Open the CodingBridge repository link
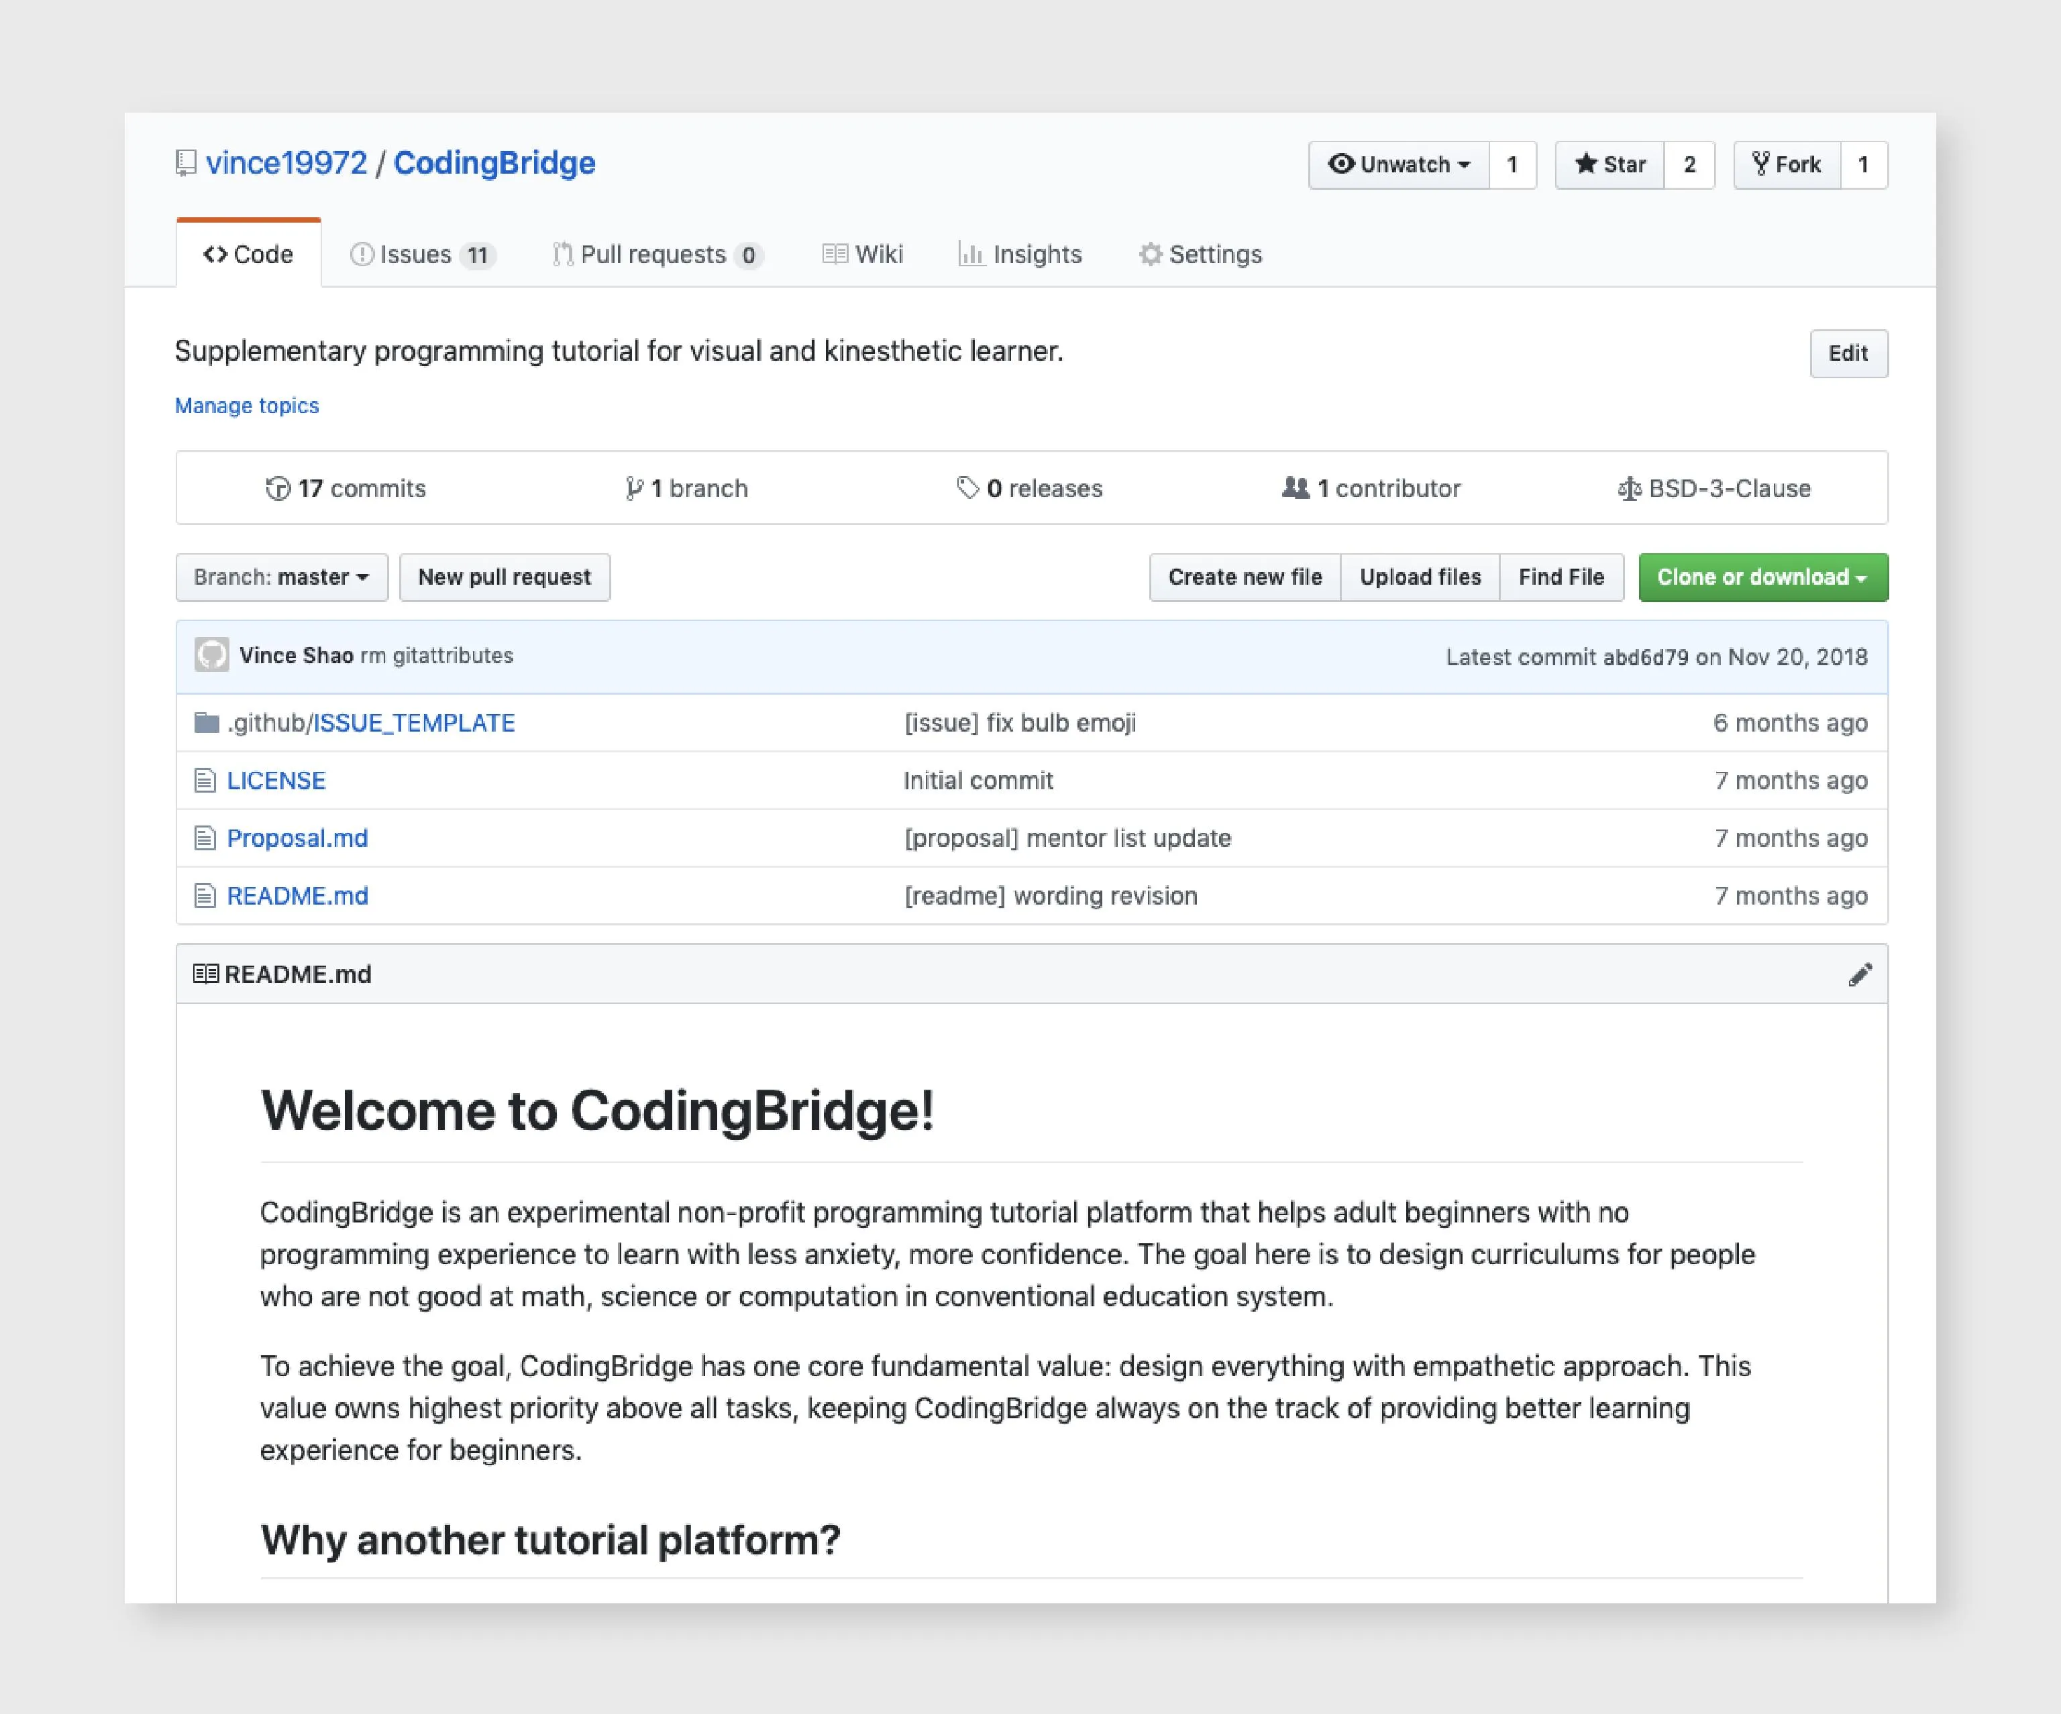Viewport: 2061px width, 1714px height. (x=494, y=163)
